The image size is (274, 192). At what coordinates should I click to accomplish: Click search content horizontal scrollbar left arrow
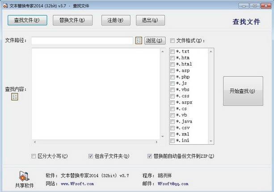coord(35,142)
